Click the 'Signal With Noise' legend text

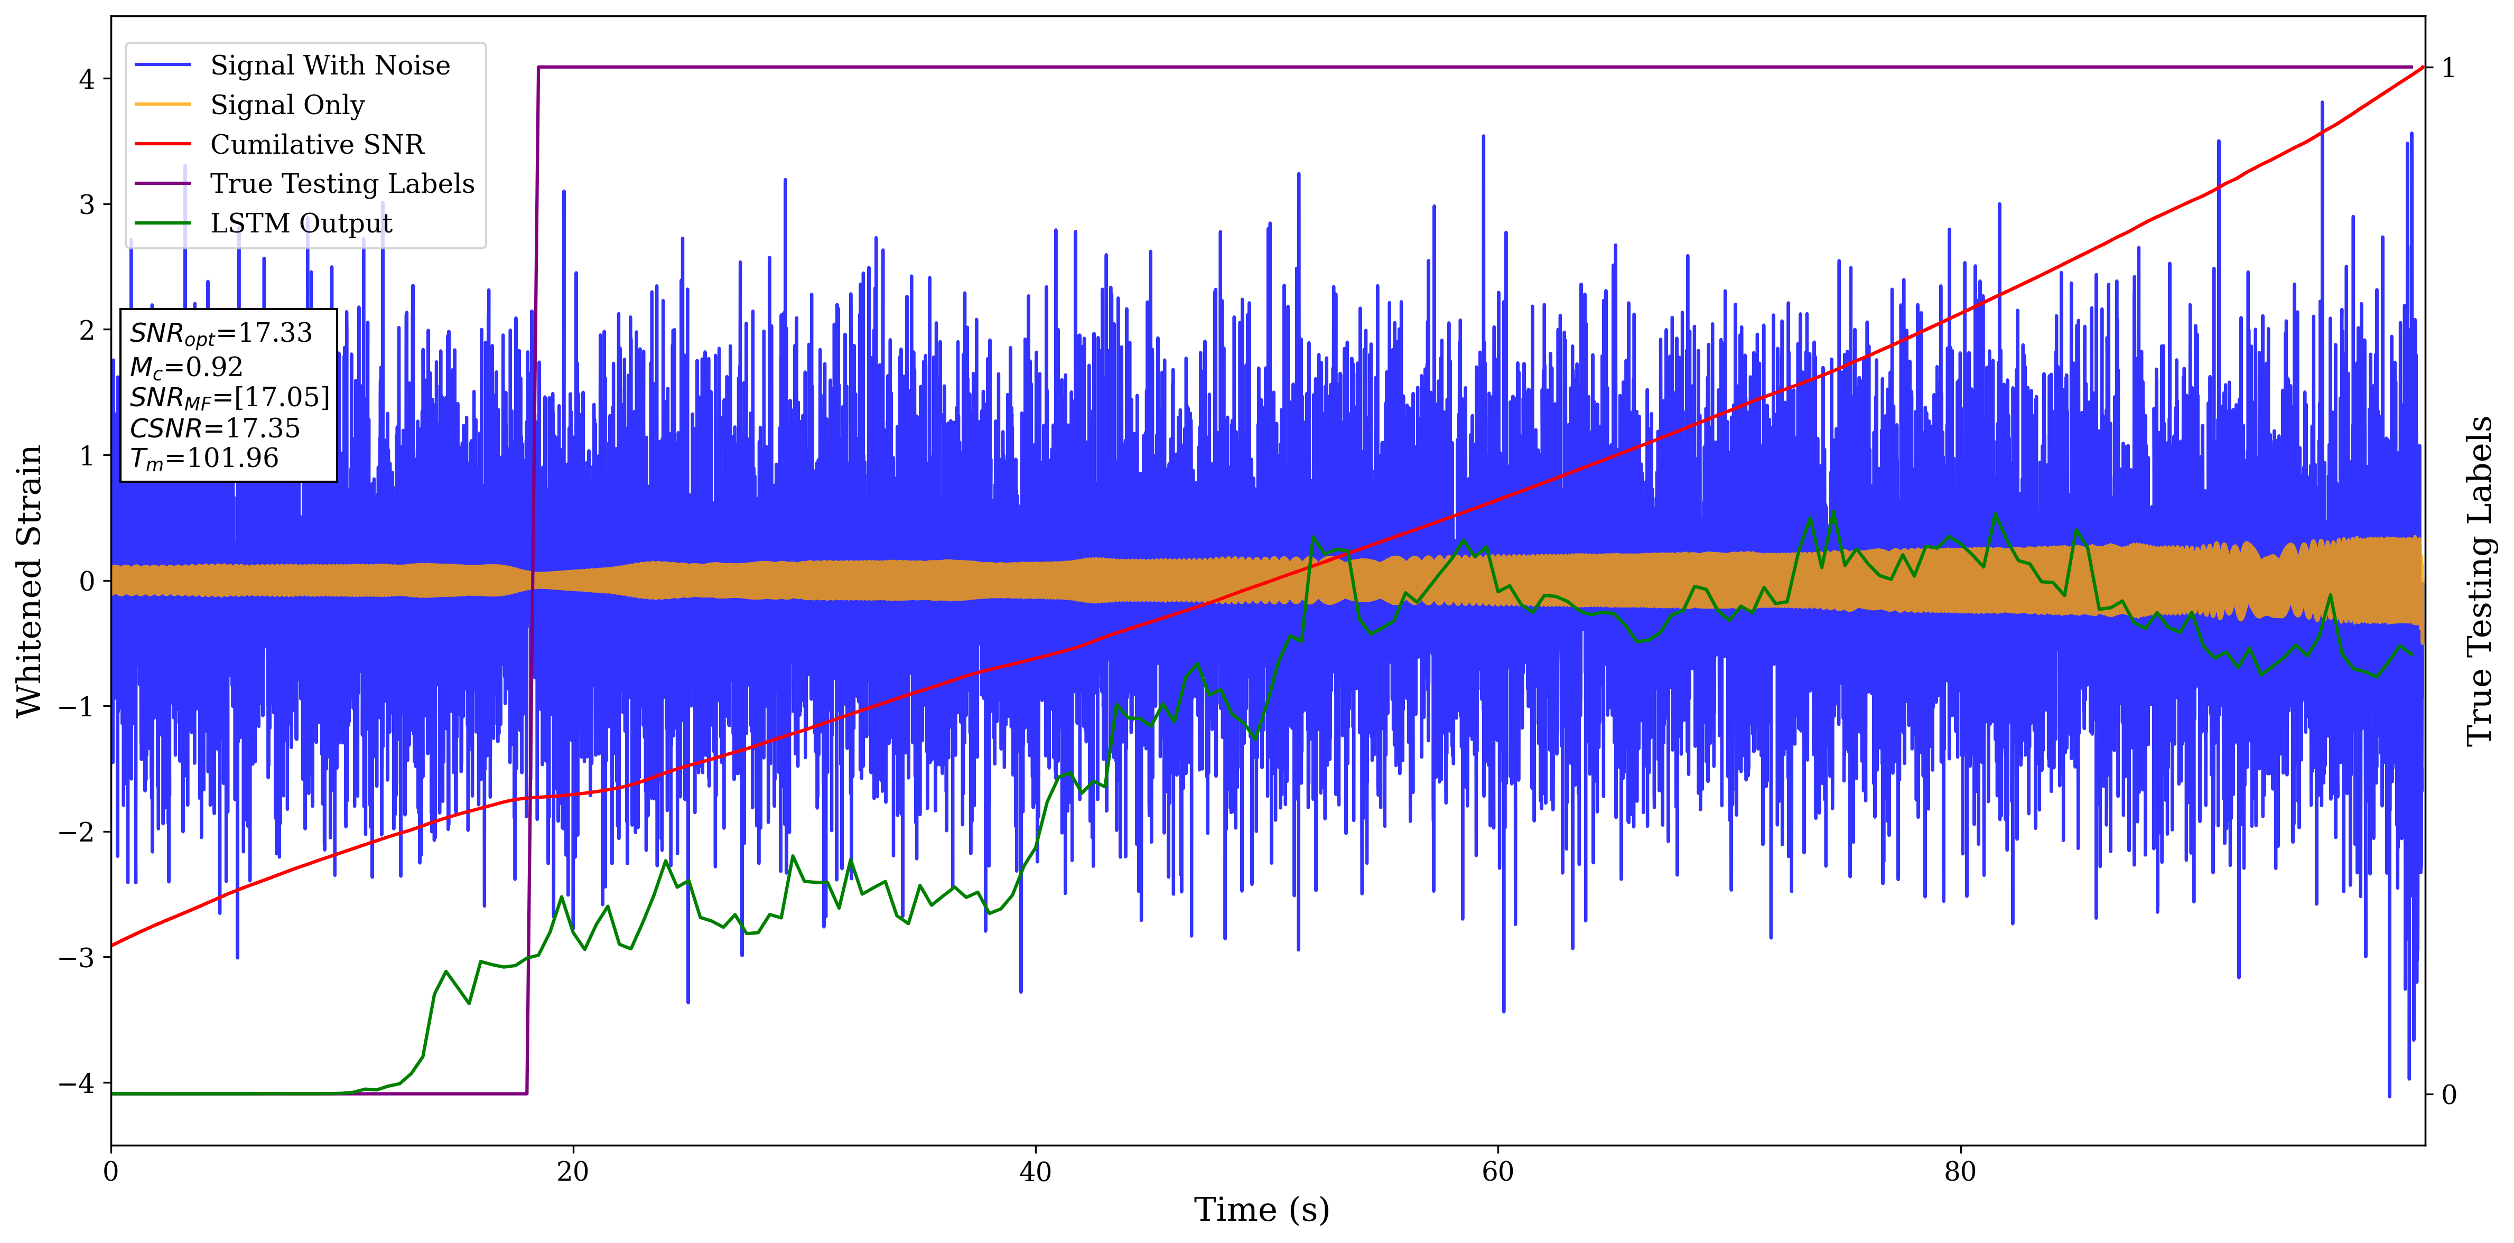click(x=330, y=66)
